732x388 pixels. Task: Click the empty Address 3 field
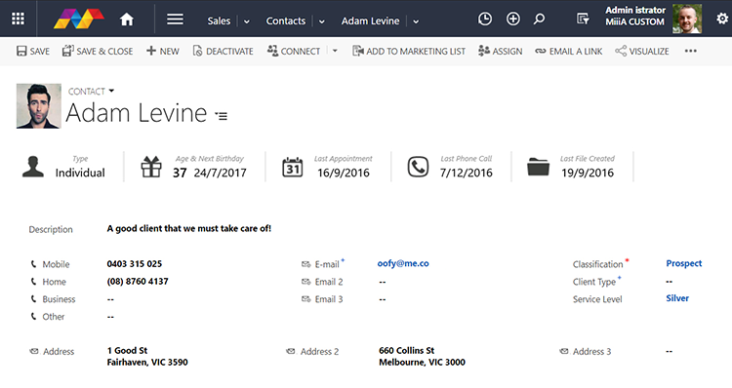[x=669, y=352]
